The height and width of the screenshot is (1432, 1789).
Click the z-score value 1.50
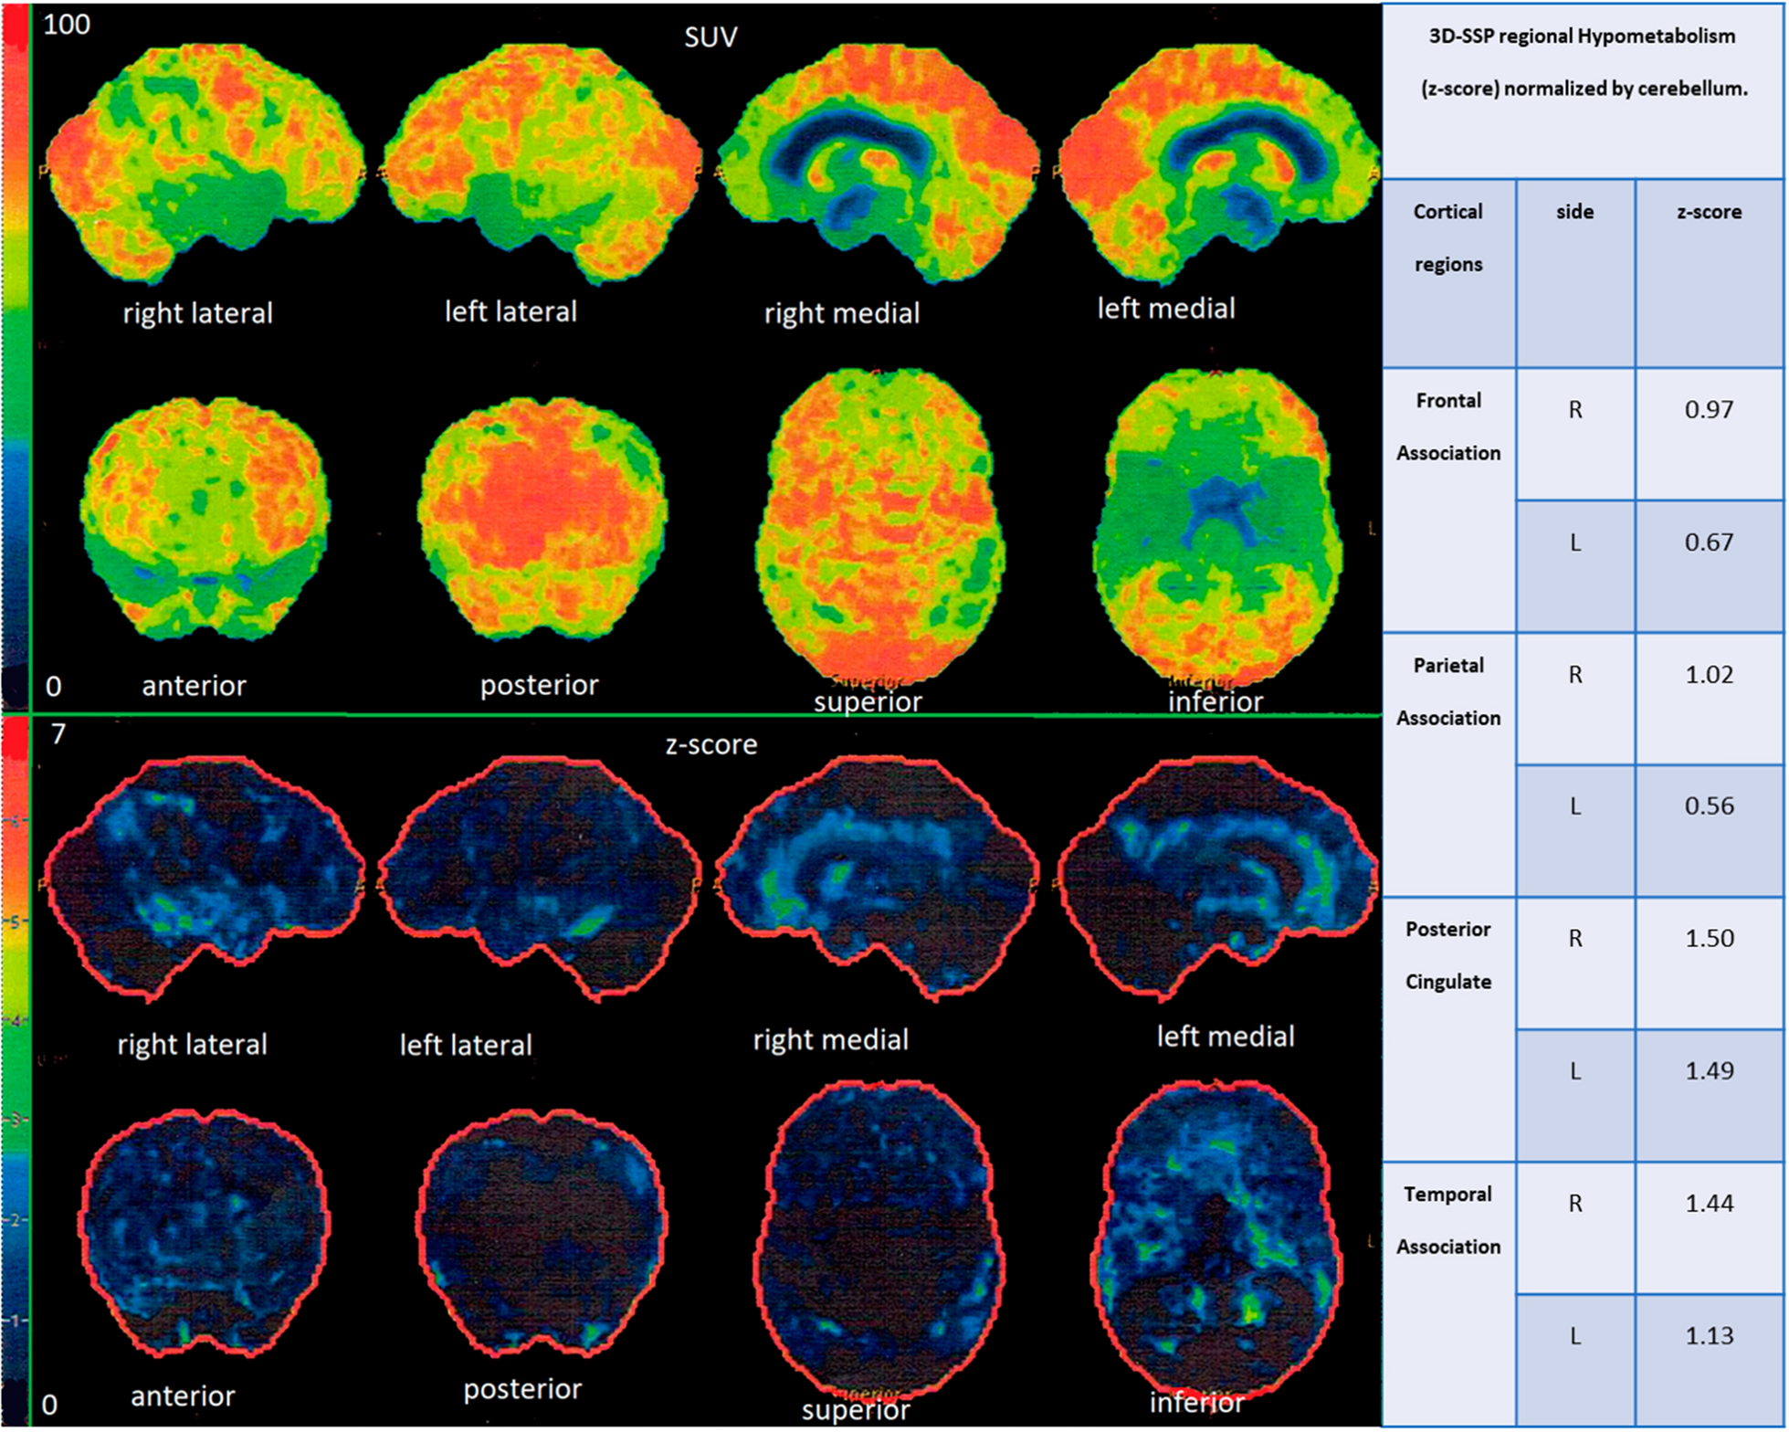pyautogui.click(x=1709, y=939)
